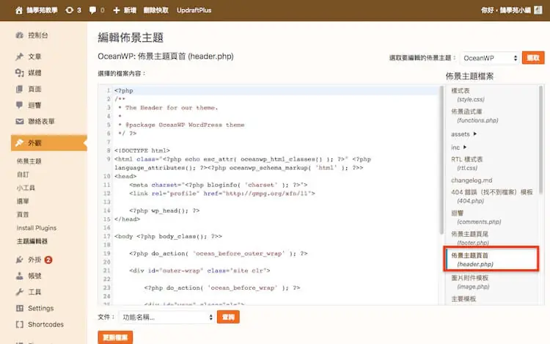Image resolution: width=550 pixels, height=344 pixels.
Task: Open the style.css file link
Action: click(471, 99)
